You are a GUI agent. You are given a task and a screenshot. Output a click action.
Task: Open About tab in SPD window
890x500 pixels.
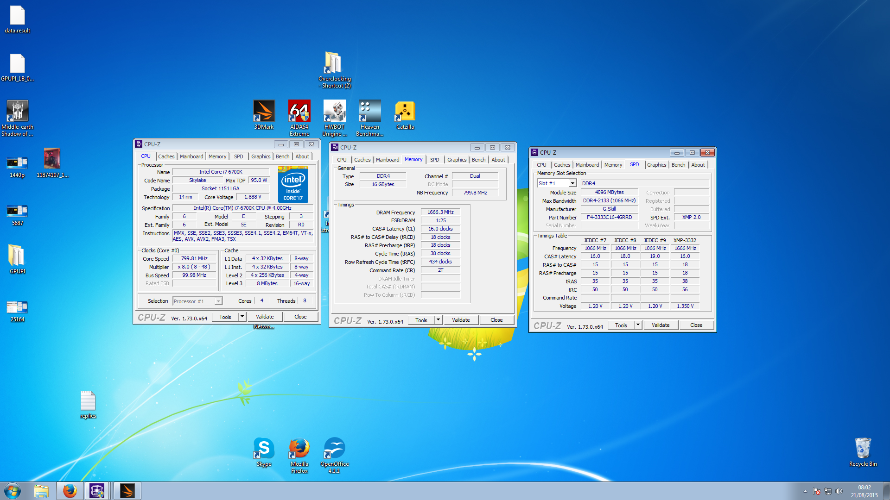point(698,165)
